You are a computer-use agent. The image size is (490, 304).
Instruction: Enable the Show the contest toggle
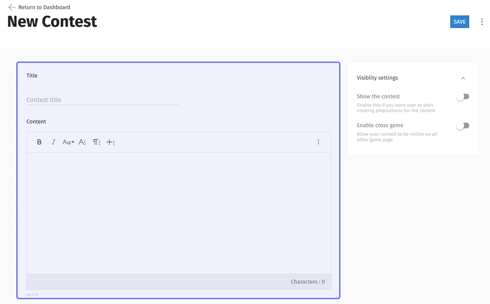[463, 97]
